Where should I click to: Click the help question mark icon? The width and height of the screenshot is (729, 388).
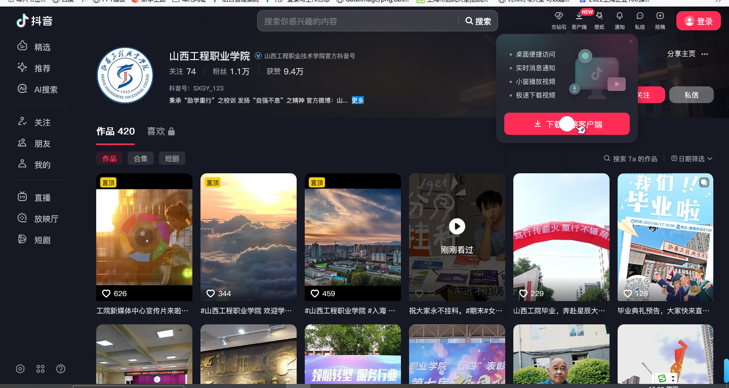[61, 369]
